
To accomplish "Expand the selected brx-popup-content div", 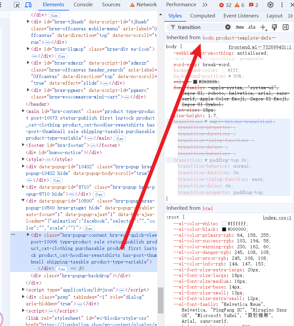I will pos(28,234).
